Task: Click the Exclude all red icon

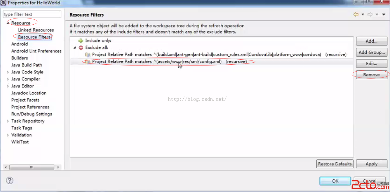Action: pos(81,48)
